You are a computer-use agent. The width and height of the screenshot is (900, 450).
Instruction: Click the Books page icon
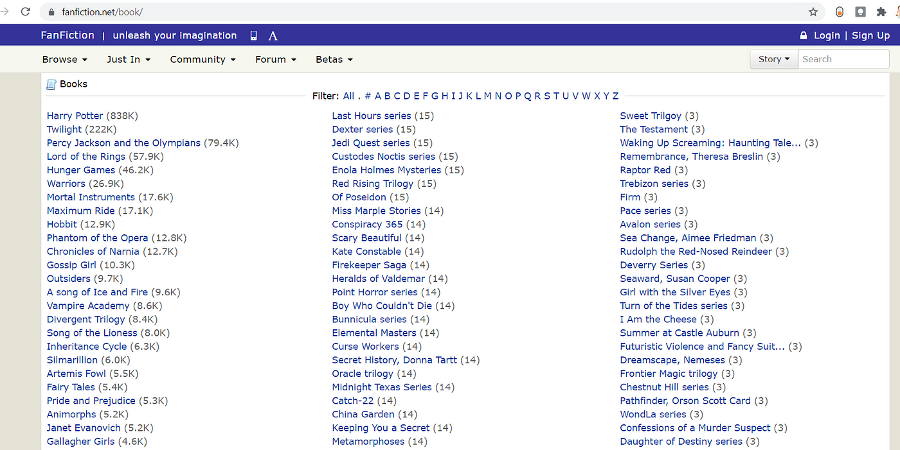[x=51, y=84]
